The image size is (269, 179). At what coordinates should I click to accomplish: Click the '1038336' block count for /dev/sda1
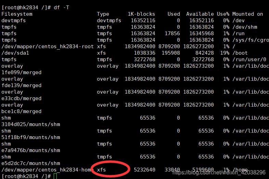point(144,53)
